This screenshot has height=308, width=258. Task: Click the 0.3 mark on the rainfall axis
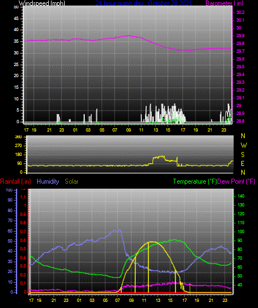[x=23, y=266]
